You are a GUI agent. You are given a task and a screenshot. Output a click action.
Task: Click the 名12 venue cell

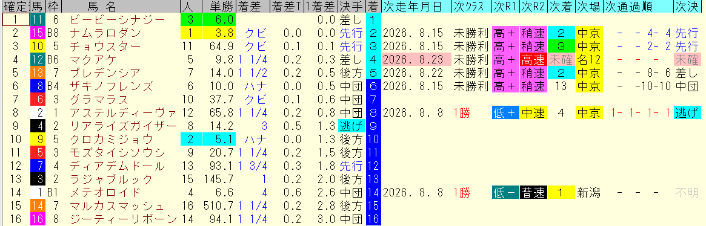point(590,59)
